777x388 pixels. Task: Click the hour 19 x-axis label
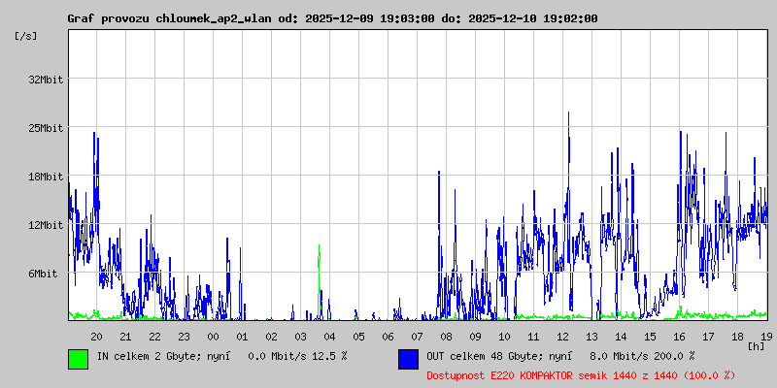pos(766,337)
